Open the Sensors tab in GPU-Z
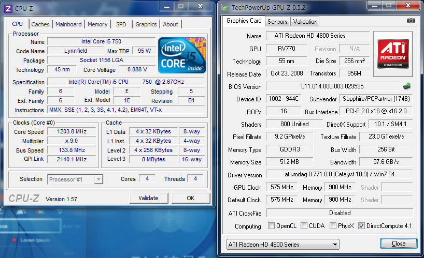The width and height of the screenshot is (424, 258). click(x=277, y=22)
